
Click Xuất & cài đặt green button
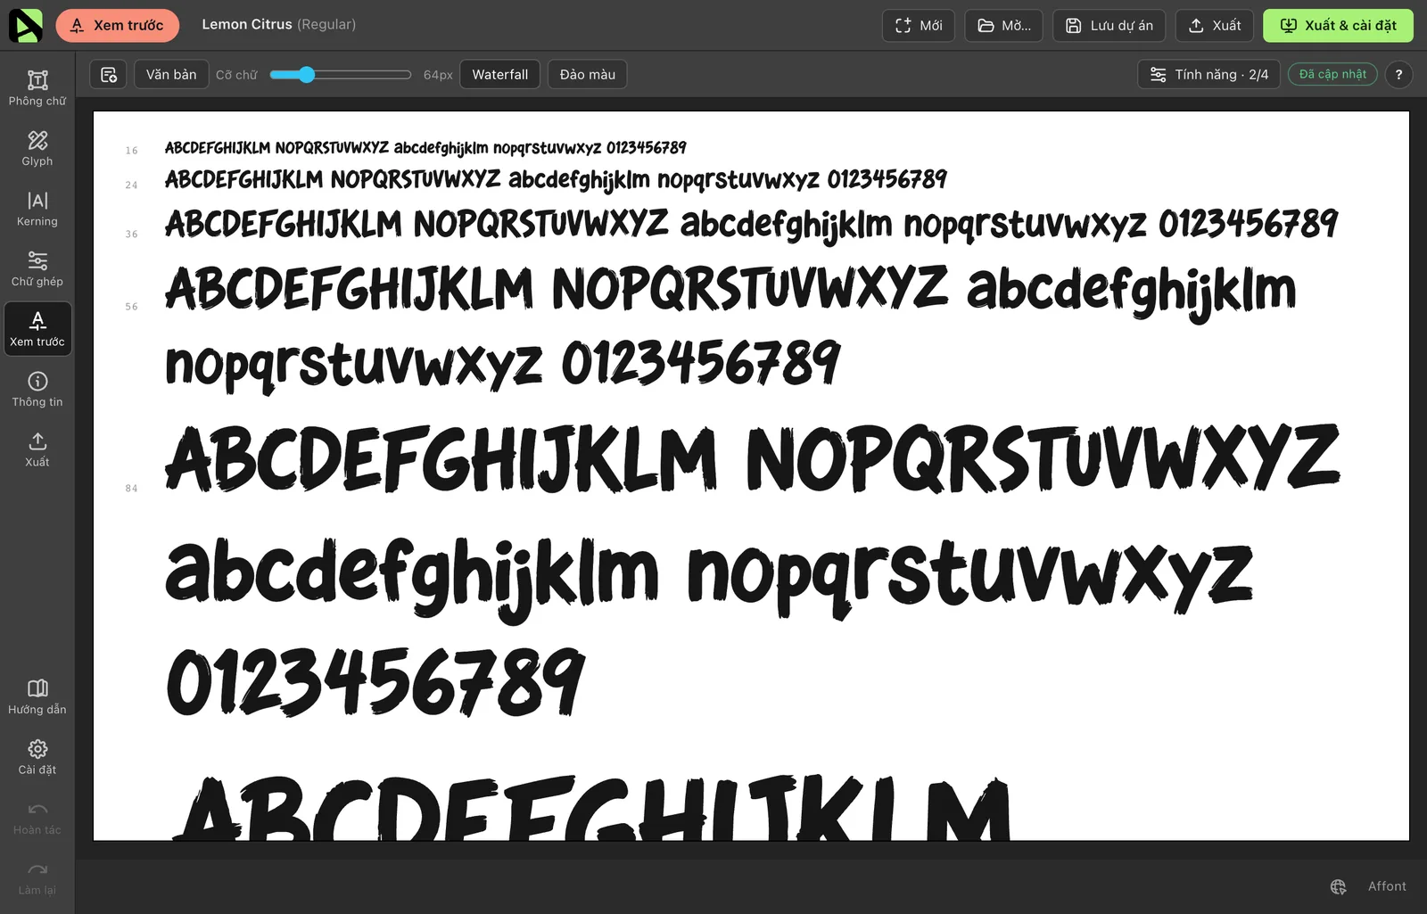(x=1338, y=25)
